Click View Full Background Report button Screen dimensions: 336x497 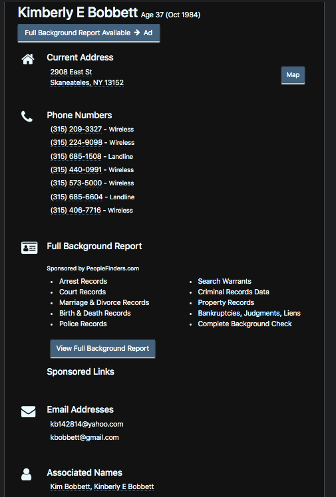coord(103,349)
